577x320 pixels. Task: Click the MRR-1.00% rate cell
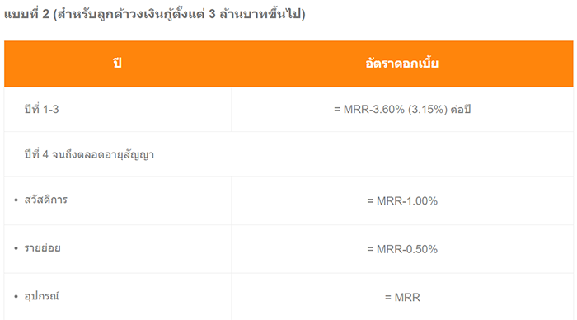[x=402, y=201]
